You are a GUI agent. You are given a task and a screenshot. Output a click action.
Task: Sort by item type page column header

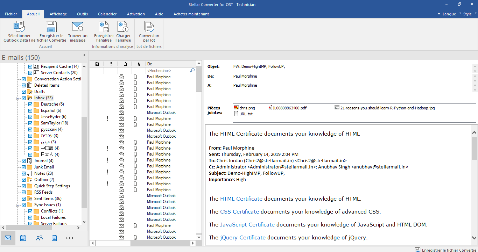point(125,64)
